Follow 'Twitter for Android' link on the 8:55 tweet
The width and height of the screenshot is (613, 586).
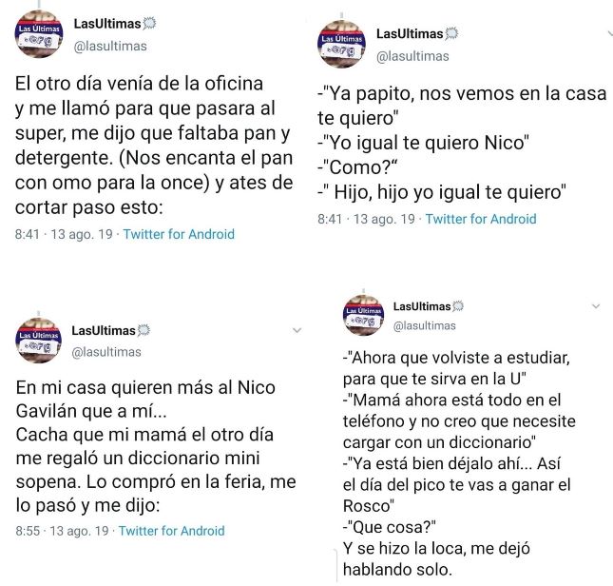click(171, 531)
